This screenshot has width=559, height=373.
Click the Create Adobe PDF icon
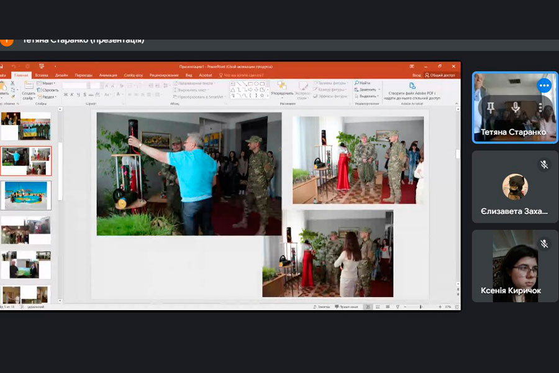pyautogui.click(x=412, y=86)
